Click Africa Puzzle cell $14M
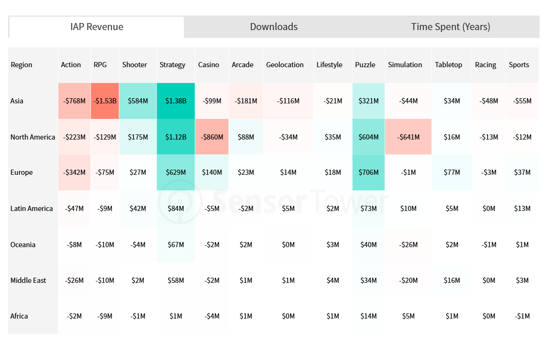546x351 pixels. 368,316
